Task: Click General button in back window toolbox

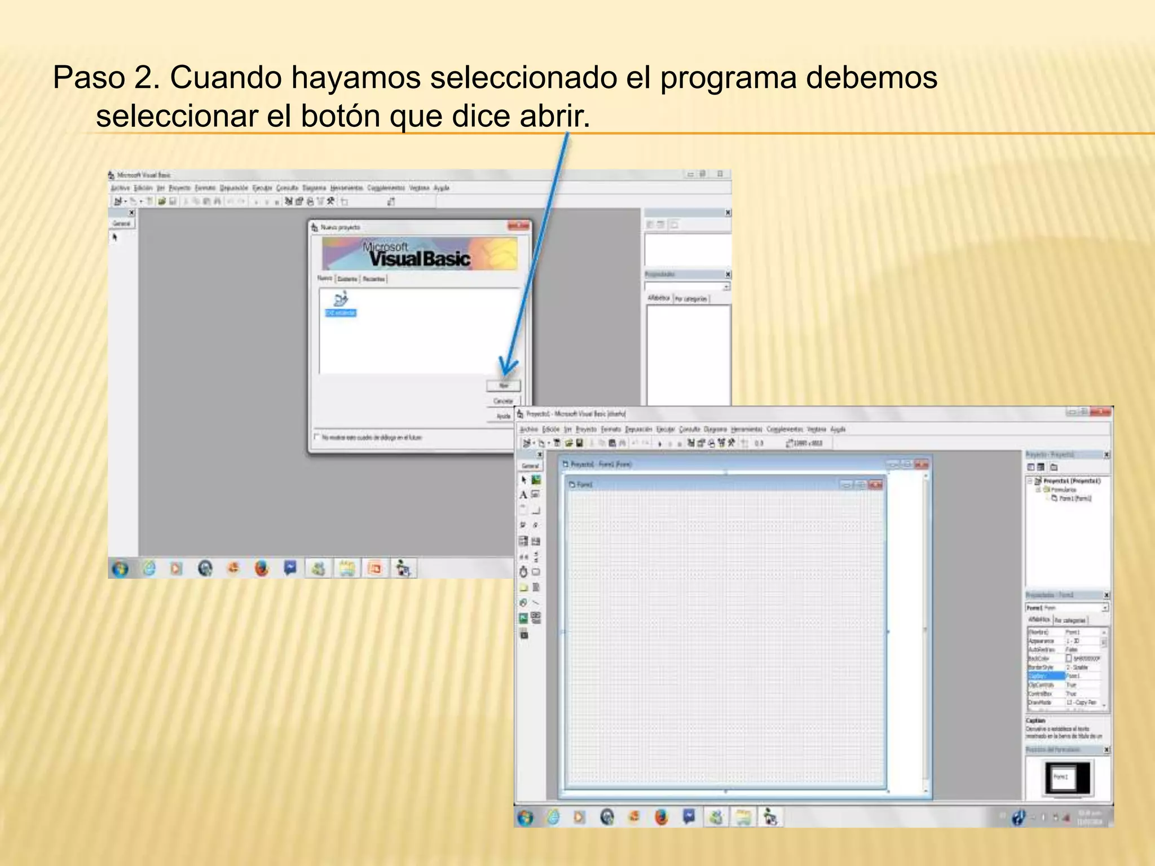Action: 121,223
